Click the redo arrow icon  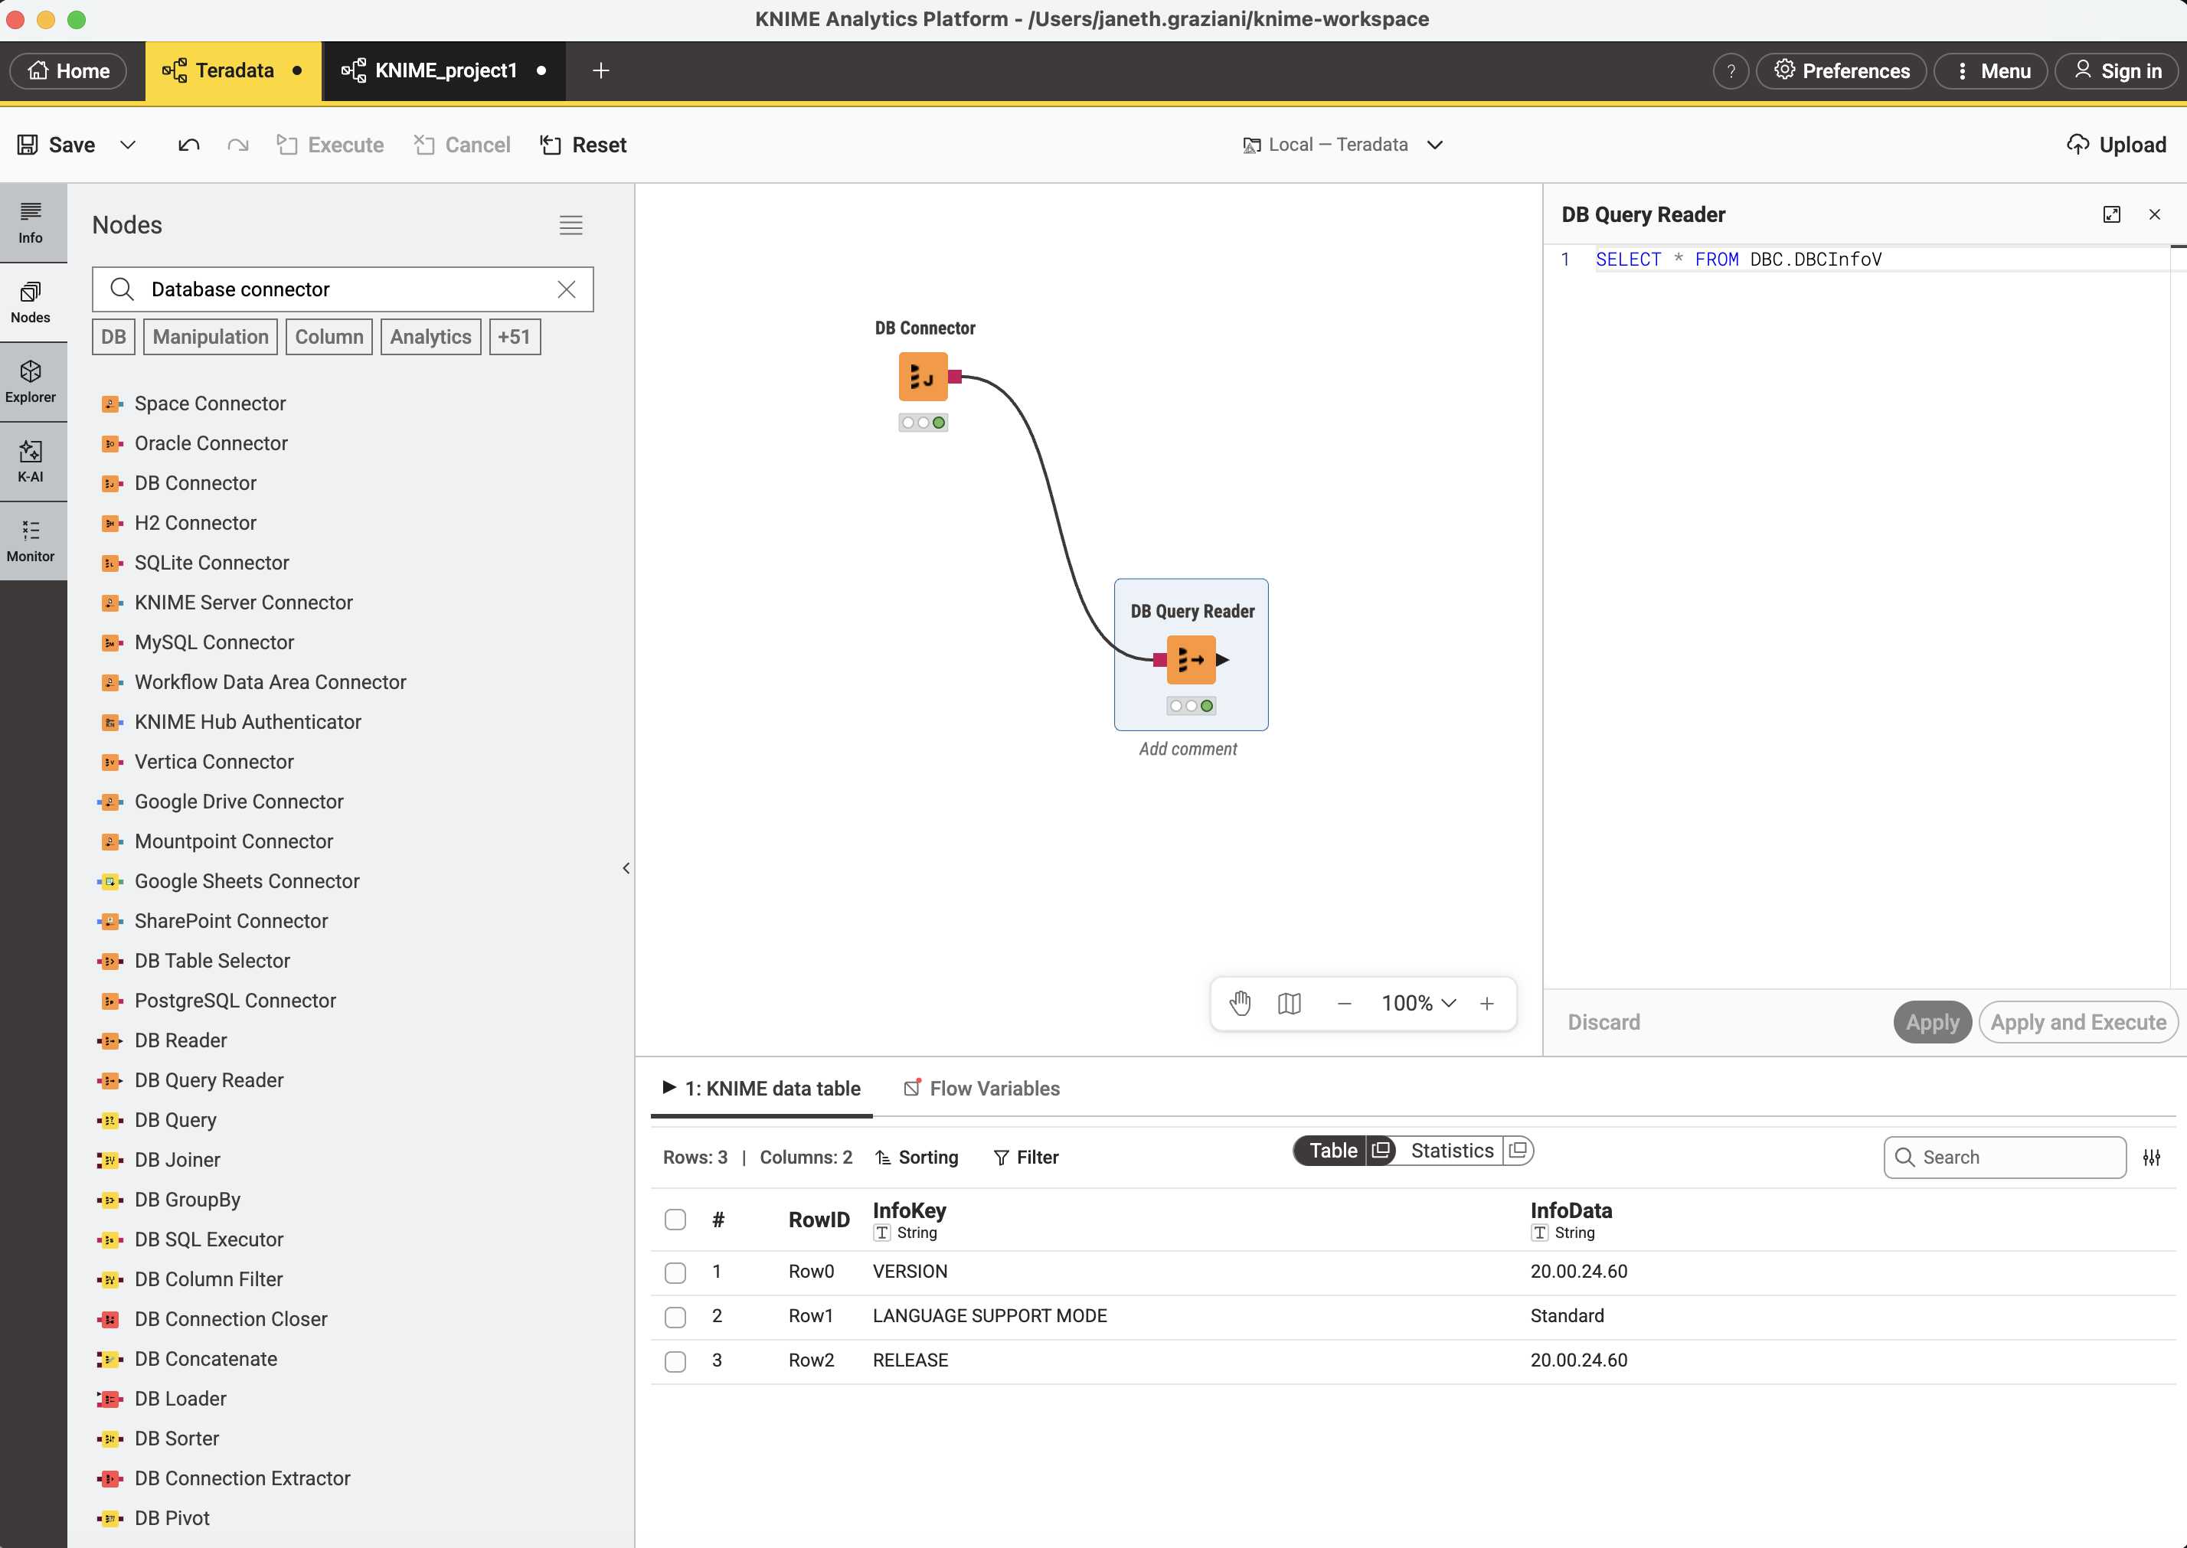[238, 145]
